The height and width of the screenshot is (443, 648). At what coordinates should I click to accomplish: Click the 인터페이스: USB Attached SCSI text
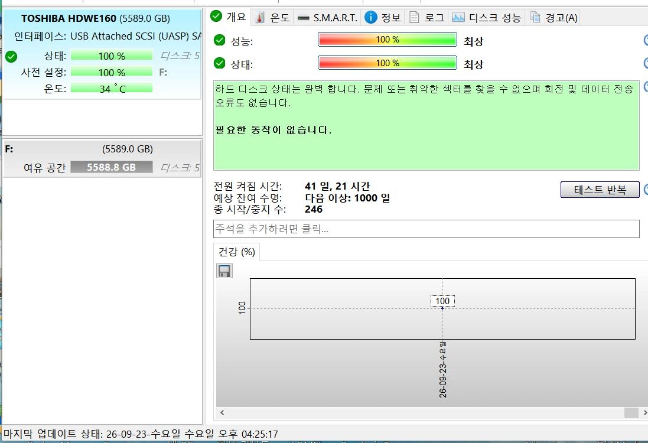coord(108,37)
